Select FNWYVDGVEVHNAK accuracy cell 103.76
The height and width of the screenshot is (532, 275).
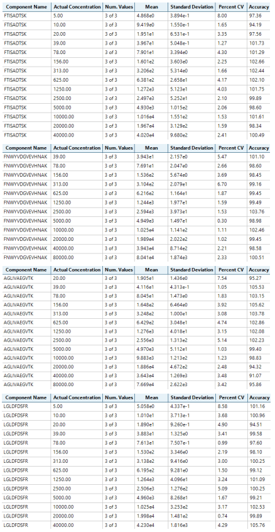pyautogui.click(x=259, y=212)
